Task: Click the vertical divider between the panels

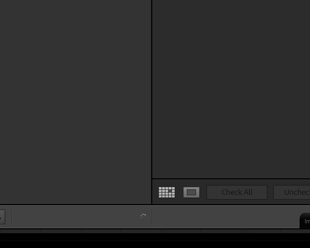Action: coord(152,102)
